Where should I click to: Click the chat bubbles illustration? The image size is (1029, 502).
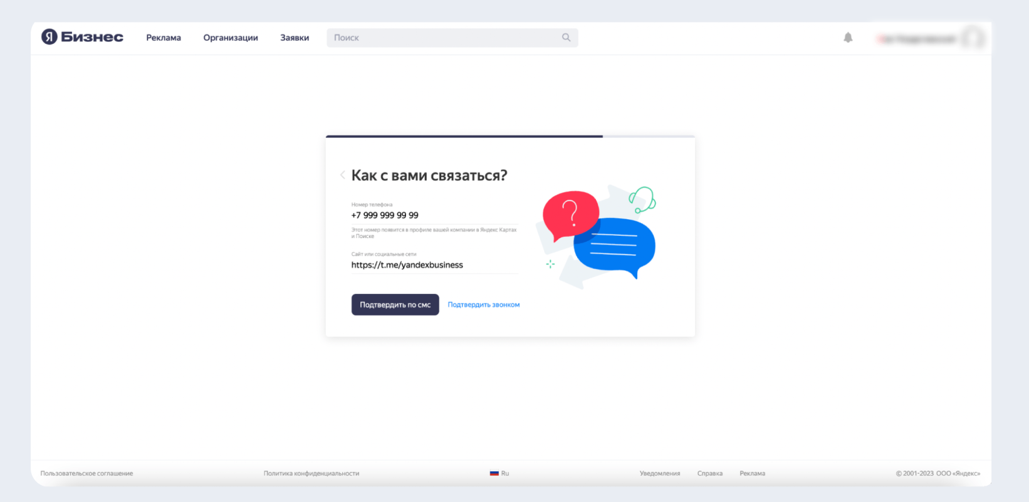point(595,236)
